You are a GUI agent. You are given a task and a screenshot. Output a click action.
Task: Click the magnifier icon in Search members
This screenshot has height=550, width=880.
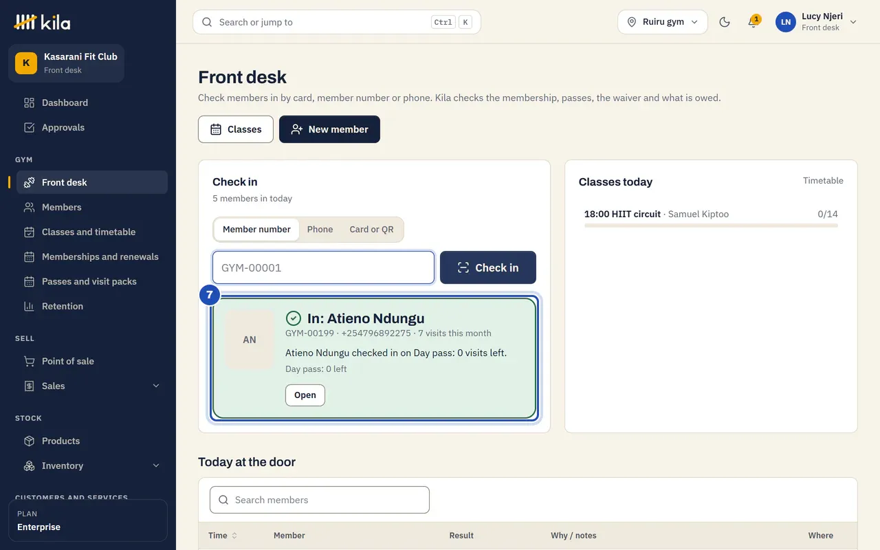point(223,500)
